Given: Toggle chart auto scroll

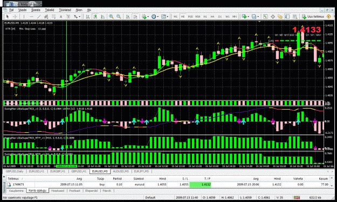Looking at the screenshot, I should click(128, 17).
